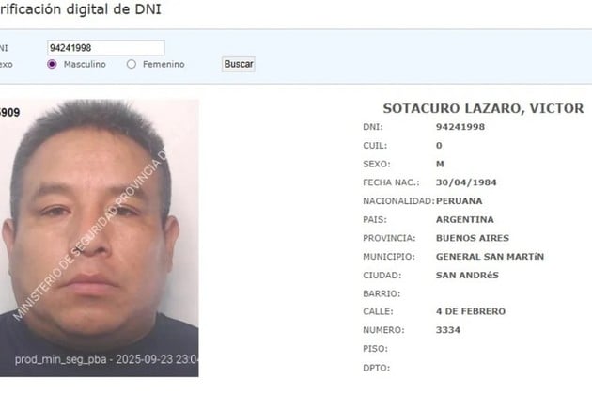Click the Buscar button
The image size is (592, 395).
(239, 64)
